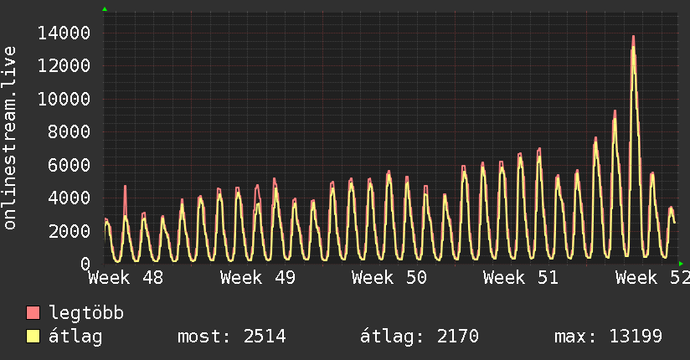This screenshot has height=360, width=690.
Task: Click the 8000 y-axis label
Action: tap(70, 132)
